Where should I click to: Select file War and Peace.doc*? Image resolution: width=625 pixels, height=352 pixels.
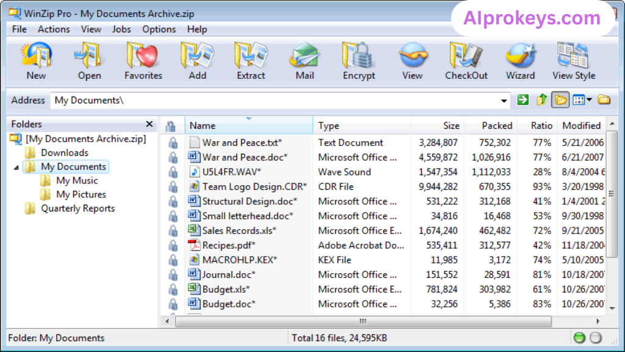point(245,157)
